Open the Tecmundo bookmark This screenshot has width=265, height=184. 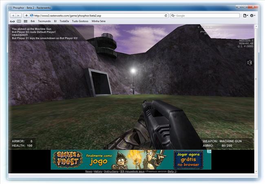pos(44,21)
